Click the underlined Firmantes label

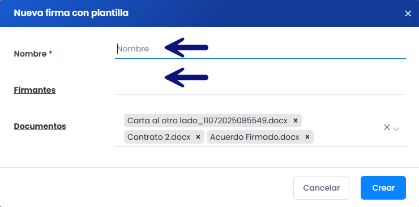(x=35, y=90)
